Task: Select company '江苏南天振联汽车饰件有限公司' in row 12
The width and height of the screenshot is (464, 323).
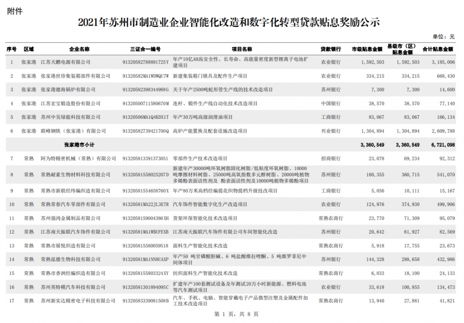Action: [x=76, y=232]
